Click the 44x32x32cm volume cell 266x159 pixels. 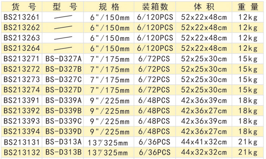(203, 153)
